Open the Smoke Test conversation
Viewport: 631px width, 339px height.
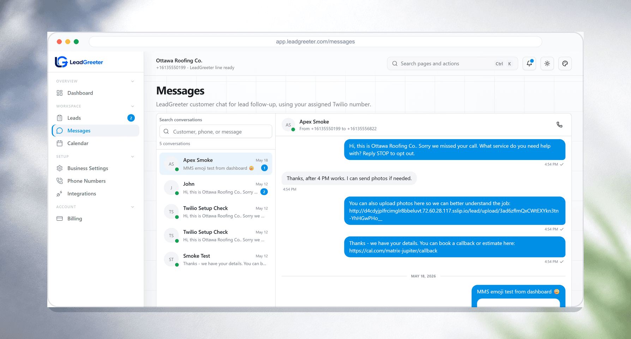coord(216,260)
